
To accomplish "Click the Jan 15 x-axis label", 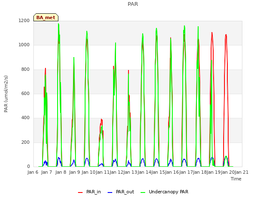I will 159,172.
